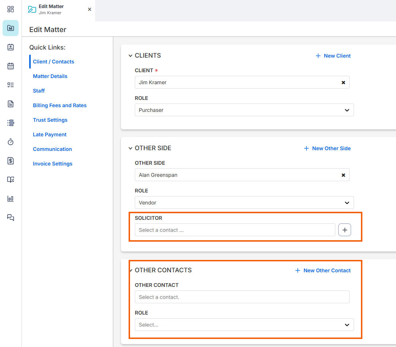Click the Client field containing Jim Kramer
The width and height of the screenshot is (396, 347).
(x=242, y=82)
